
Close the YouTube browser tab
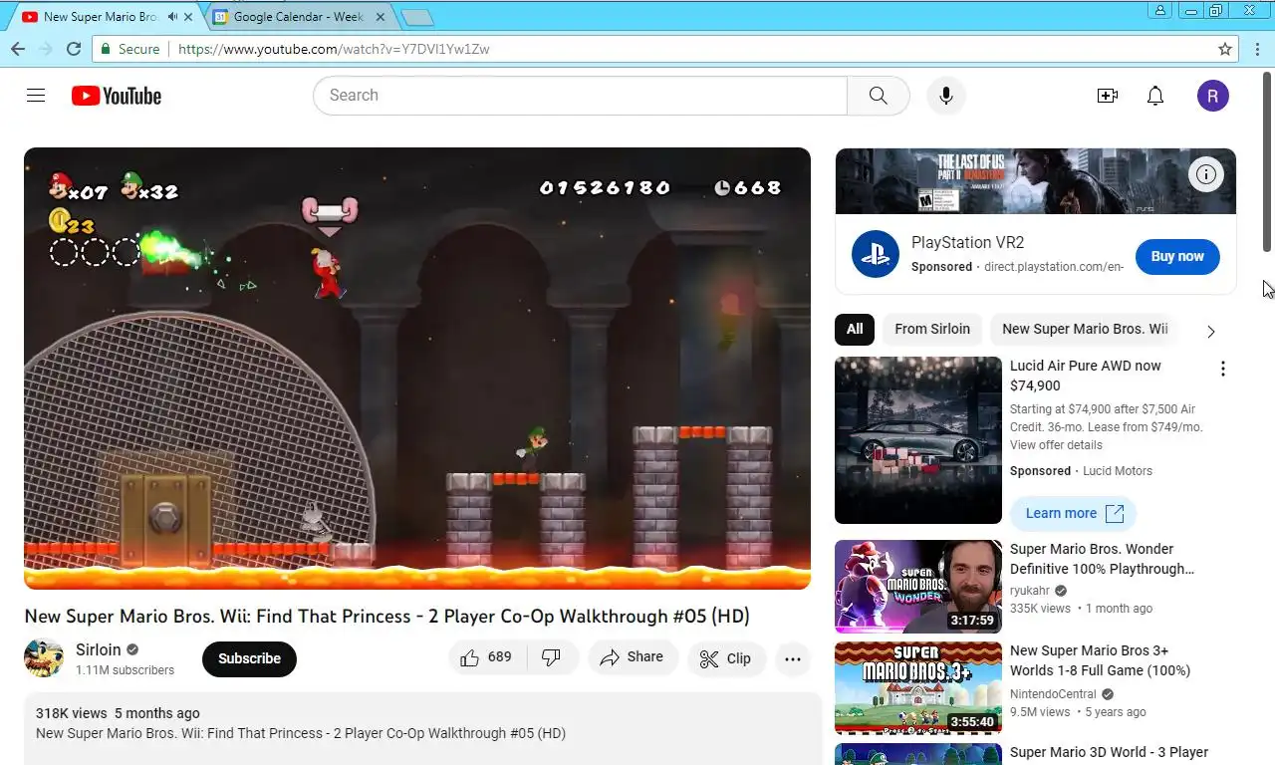[x=188, y=17]
